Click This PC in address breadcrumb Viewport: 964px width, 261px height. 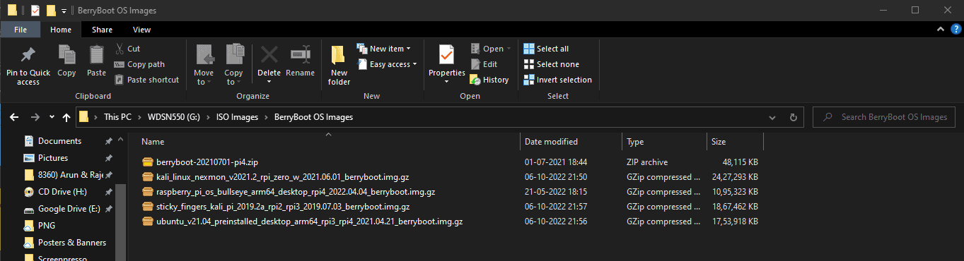pyautogui.click(x=117, y=117)
